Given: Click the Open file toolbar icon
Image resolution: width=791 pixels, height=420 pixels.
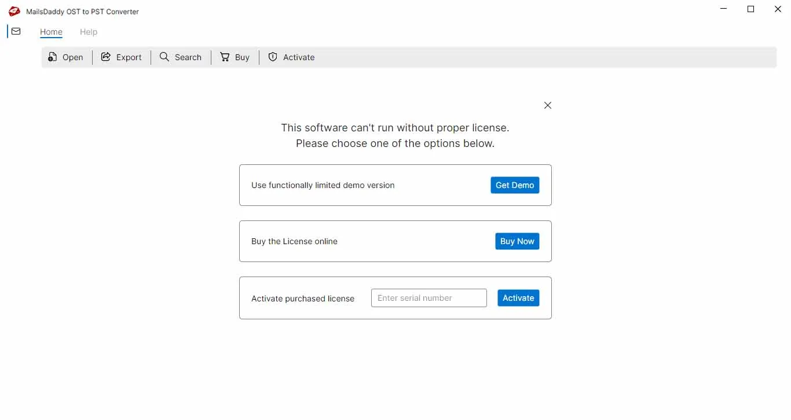Looking at the screenshot, I should 53,57.
